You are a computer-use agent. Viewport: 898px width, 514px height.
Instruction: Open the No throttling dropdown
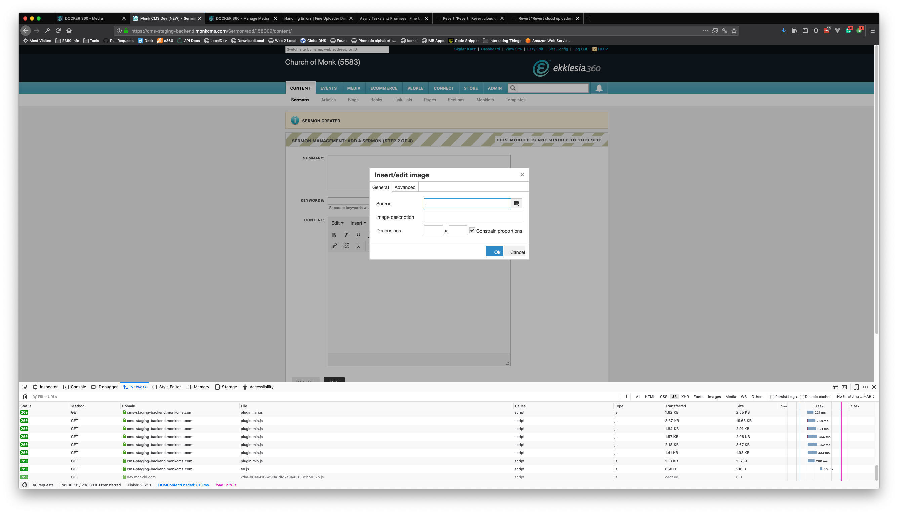(849, 396)
